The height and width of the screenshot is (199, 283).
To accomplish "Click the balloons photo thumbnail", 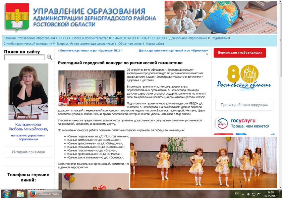I will tap(94, 181).
